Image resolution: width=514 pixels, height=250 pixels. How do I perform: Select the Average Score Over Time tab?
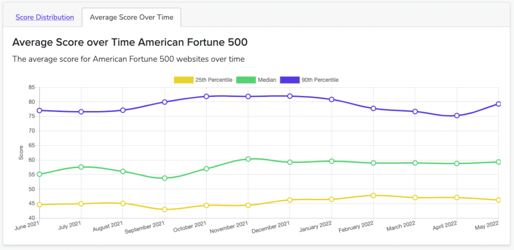(x=132, y=18)
